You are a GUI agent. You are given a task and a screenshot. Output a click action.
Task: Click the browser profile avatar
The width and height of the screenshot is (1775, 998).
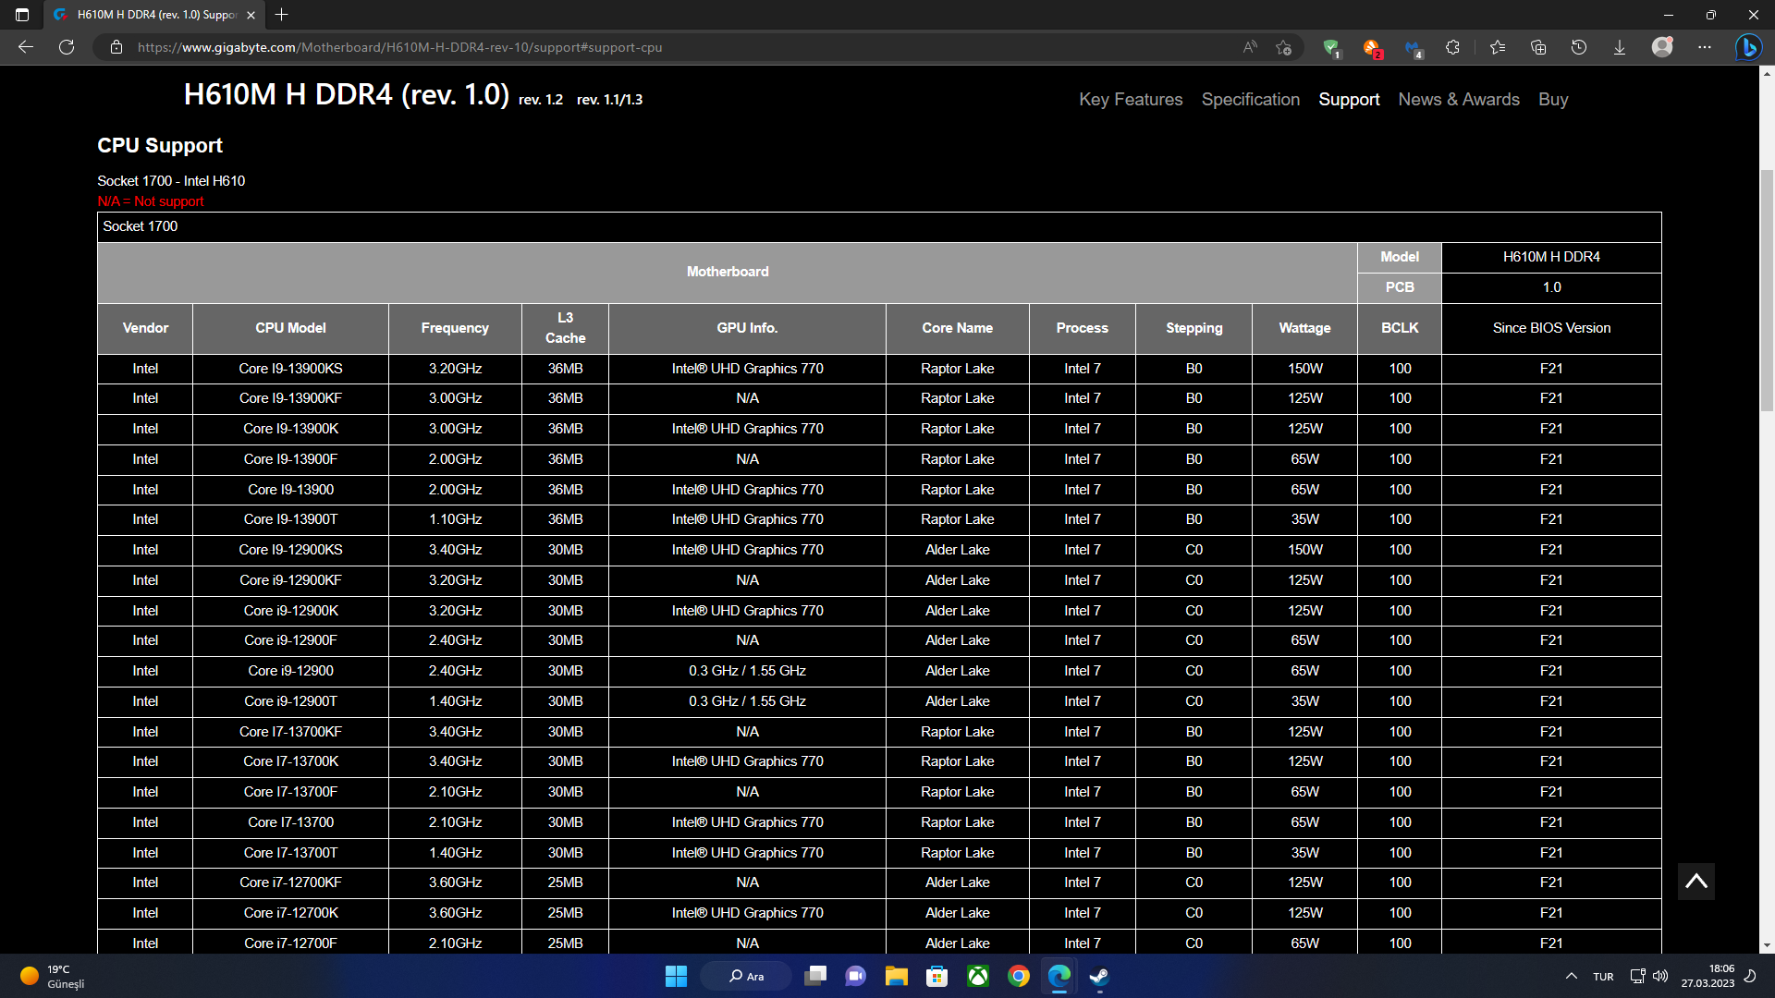tap(1662, 47)
